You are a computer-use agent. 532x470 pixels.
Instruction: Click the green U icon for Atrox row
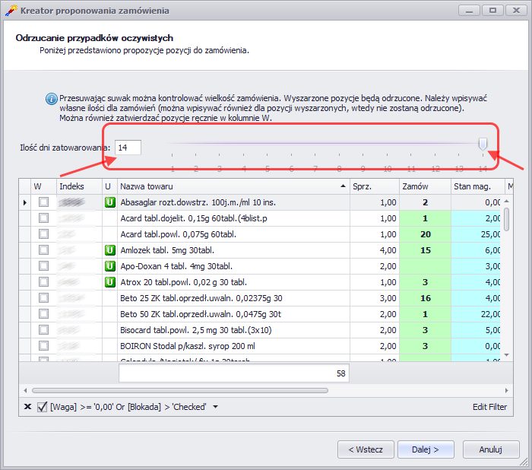tap(109, 282)
